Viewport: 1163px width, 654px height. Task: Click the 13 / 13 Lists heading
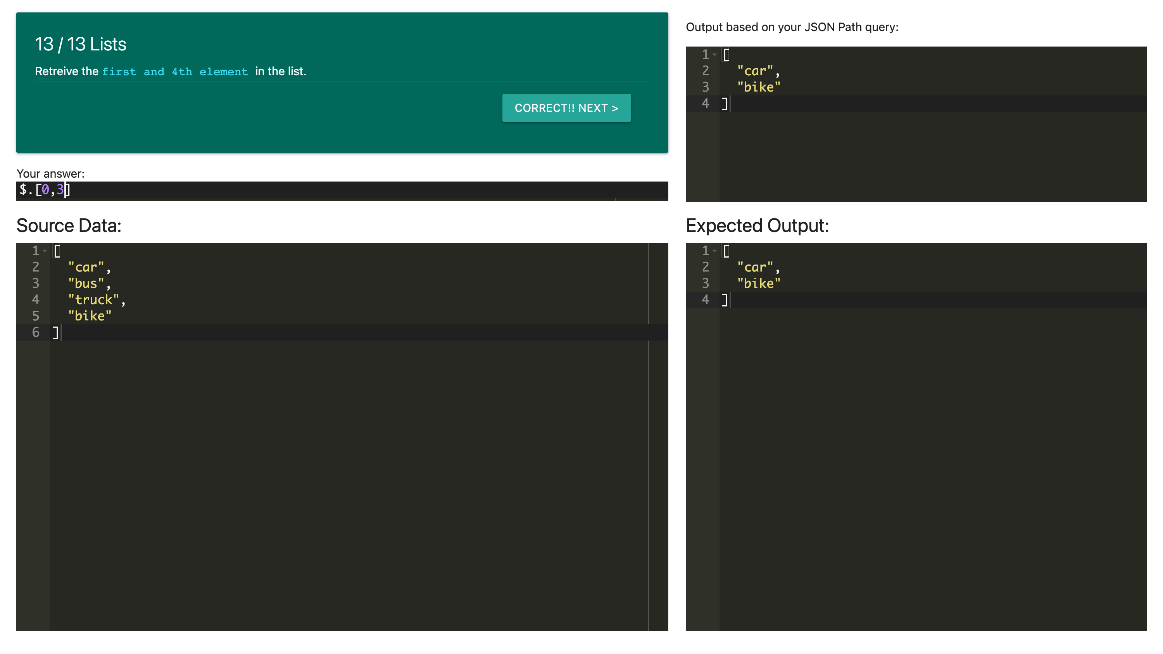[81, 44]
